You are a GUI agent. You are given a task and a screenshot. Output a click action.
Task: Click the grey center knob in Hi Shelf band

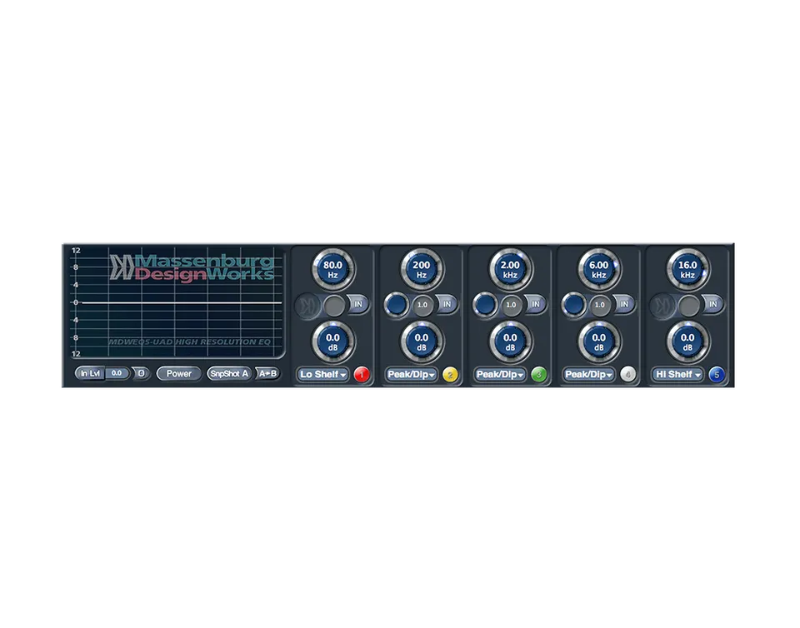point(689,306)
